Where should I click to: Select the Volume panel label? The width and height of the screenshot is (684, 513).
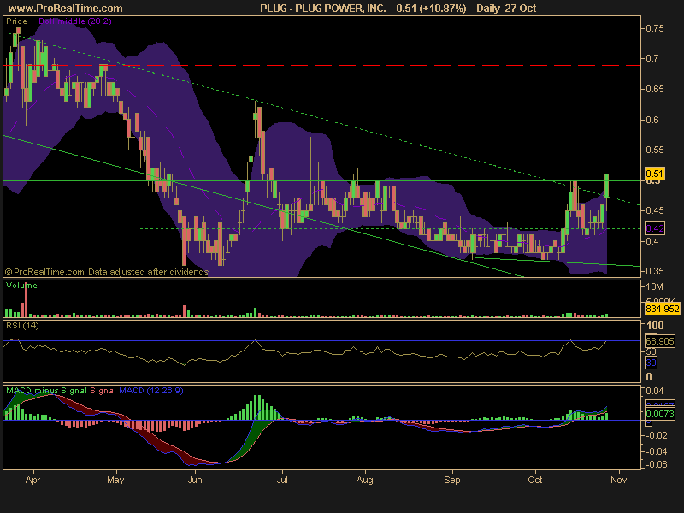coord(22,286)
